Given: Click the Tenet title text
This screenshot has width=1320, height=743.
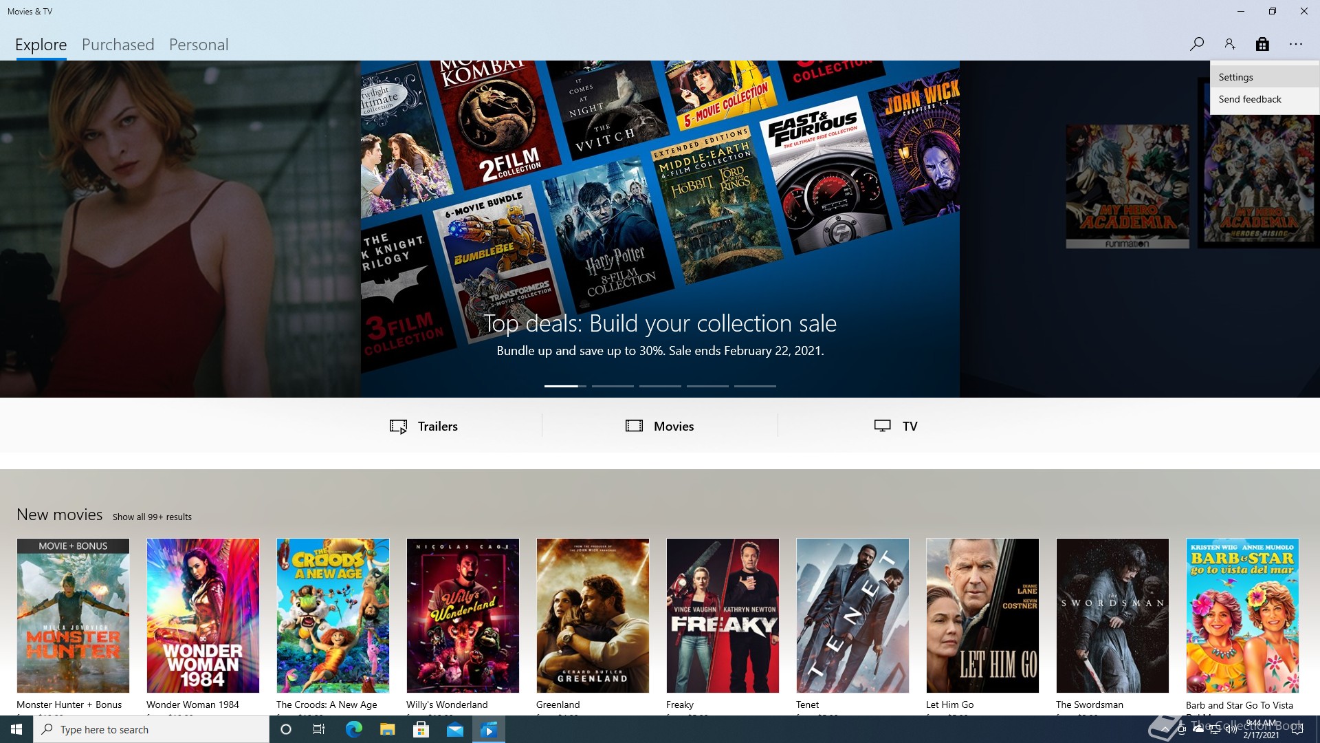Looking at the screenshot, I should pyautogui.click(x=807, y=704).
